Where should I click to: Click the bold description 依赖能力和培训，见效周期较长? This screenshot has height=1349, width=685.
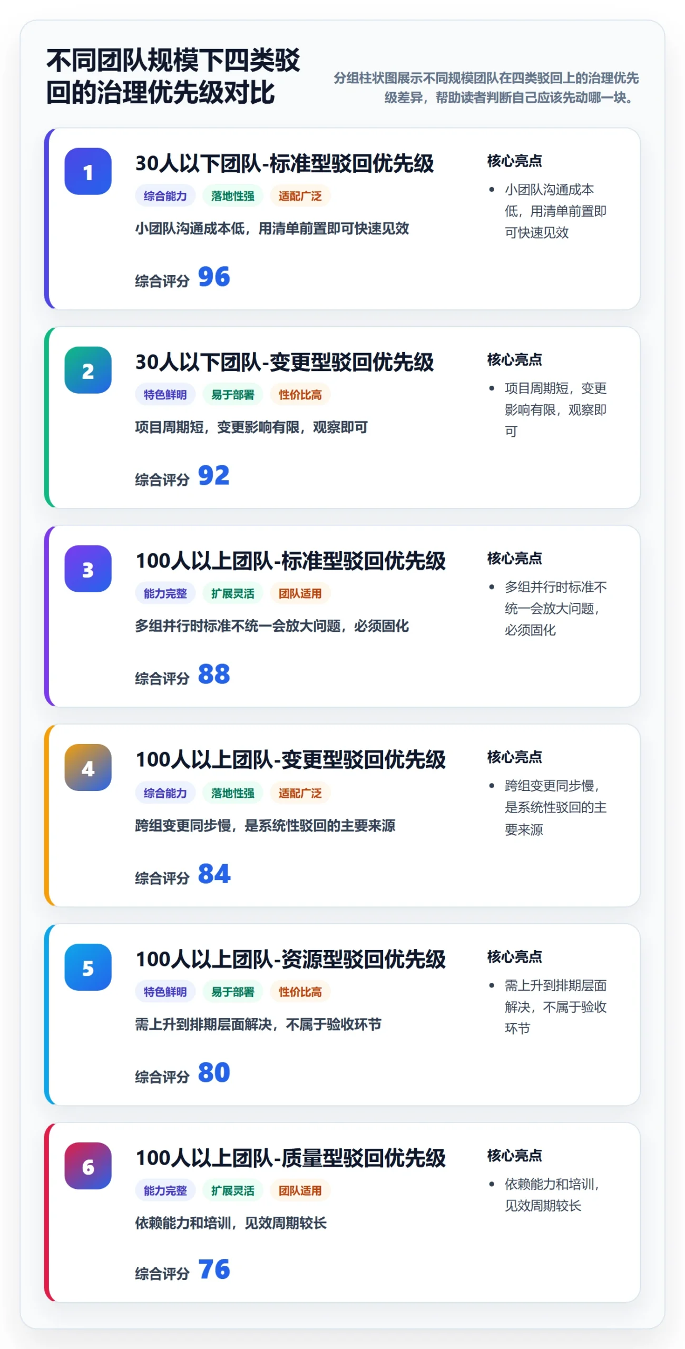point(231,1223)
